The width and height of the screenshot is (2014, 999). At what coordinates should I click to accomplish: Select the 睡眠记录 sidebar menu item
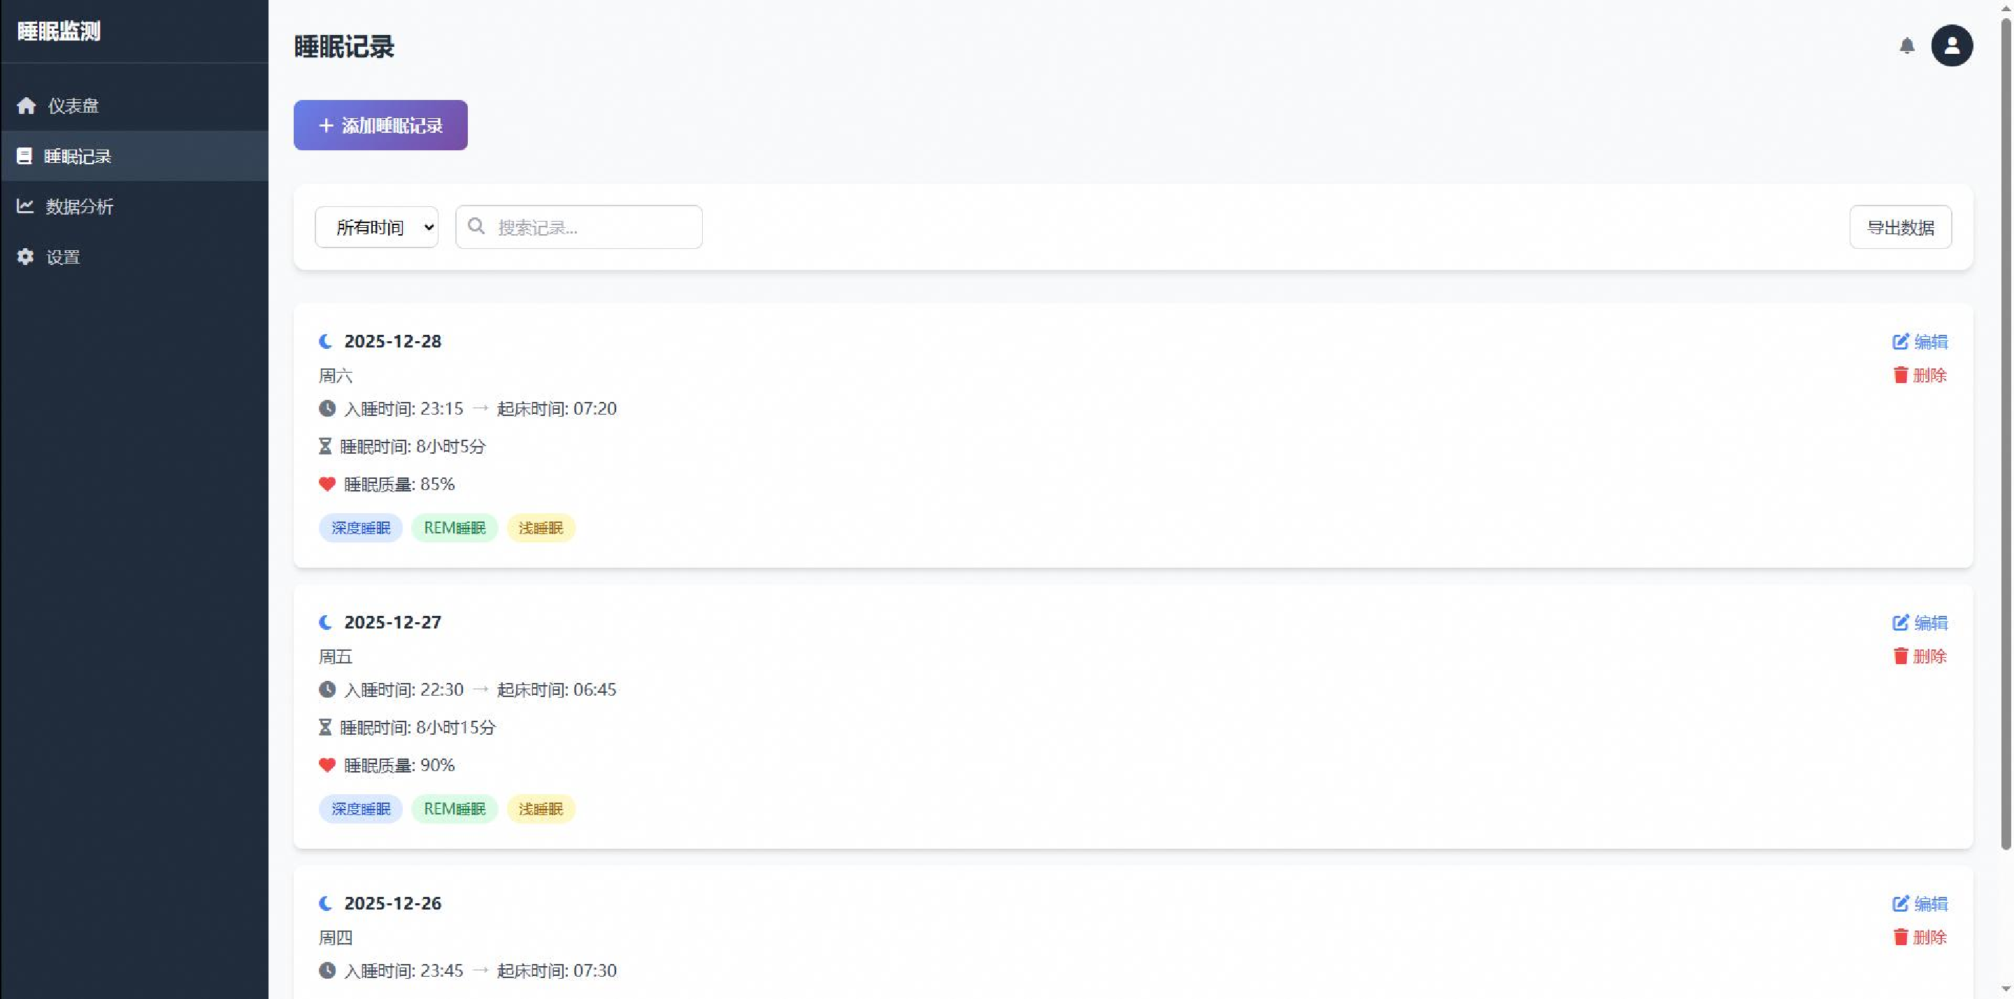(78, 157)
